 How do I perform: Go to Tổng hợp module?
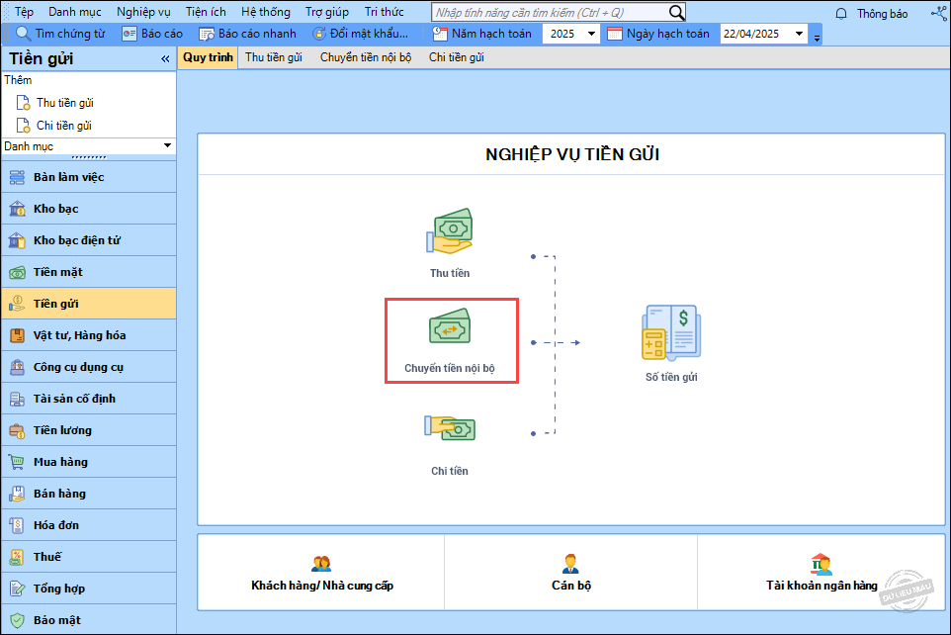pyautogui.click(x=89, y=589)
